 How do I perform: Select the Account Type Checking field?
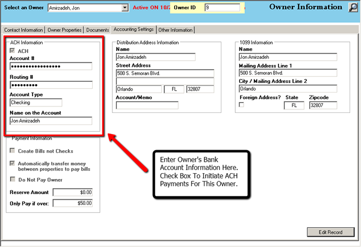pyautogui.click(x=36, y=103)
